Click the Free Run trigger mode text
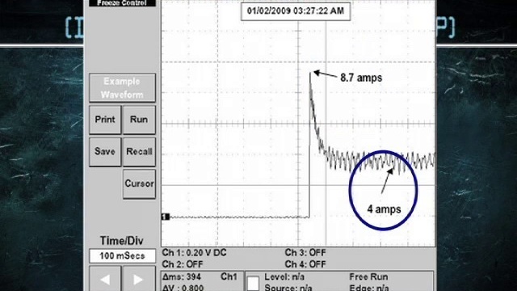Screen dimensions: 517x291 click(368, 276)
